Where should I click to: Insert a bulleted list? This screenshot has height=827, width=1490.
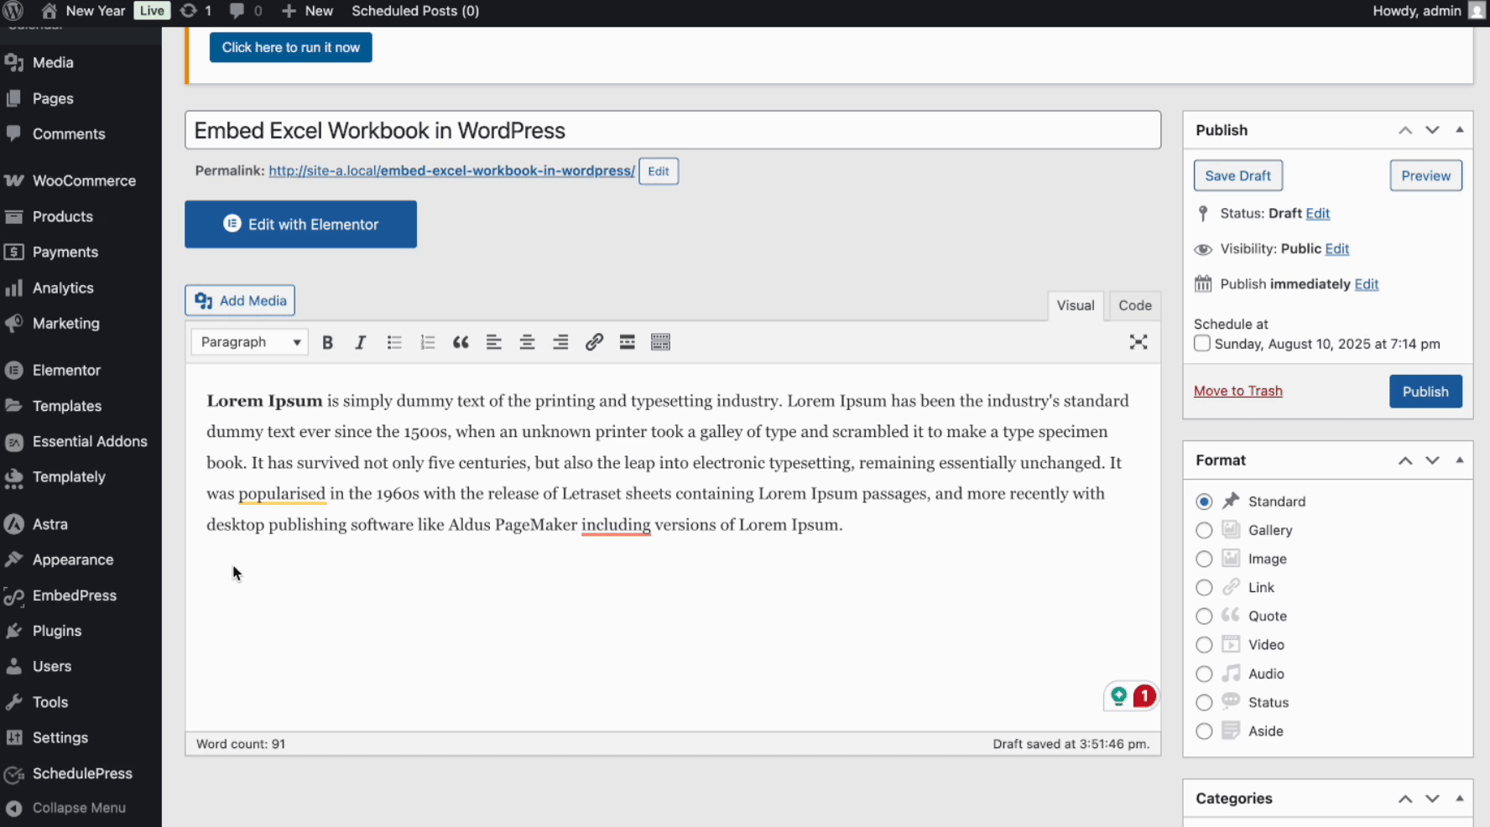pos(394,342)
